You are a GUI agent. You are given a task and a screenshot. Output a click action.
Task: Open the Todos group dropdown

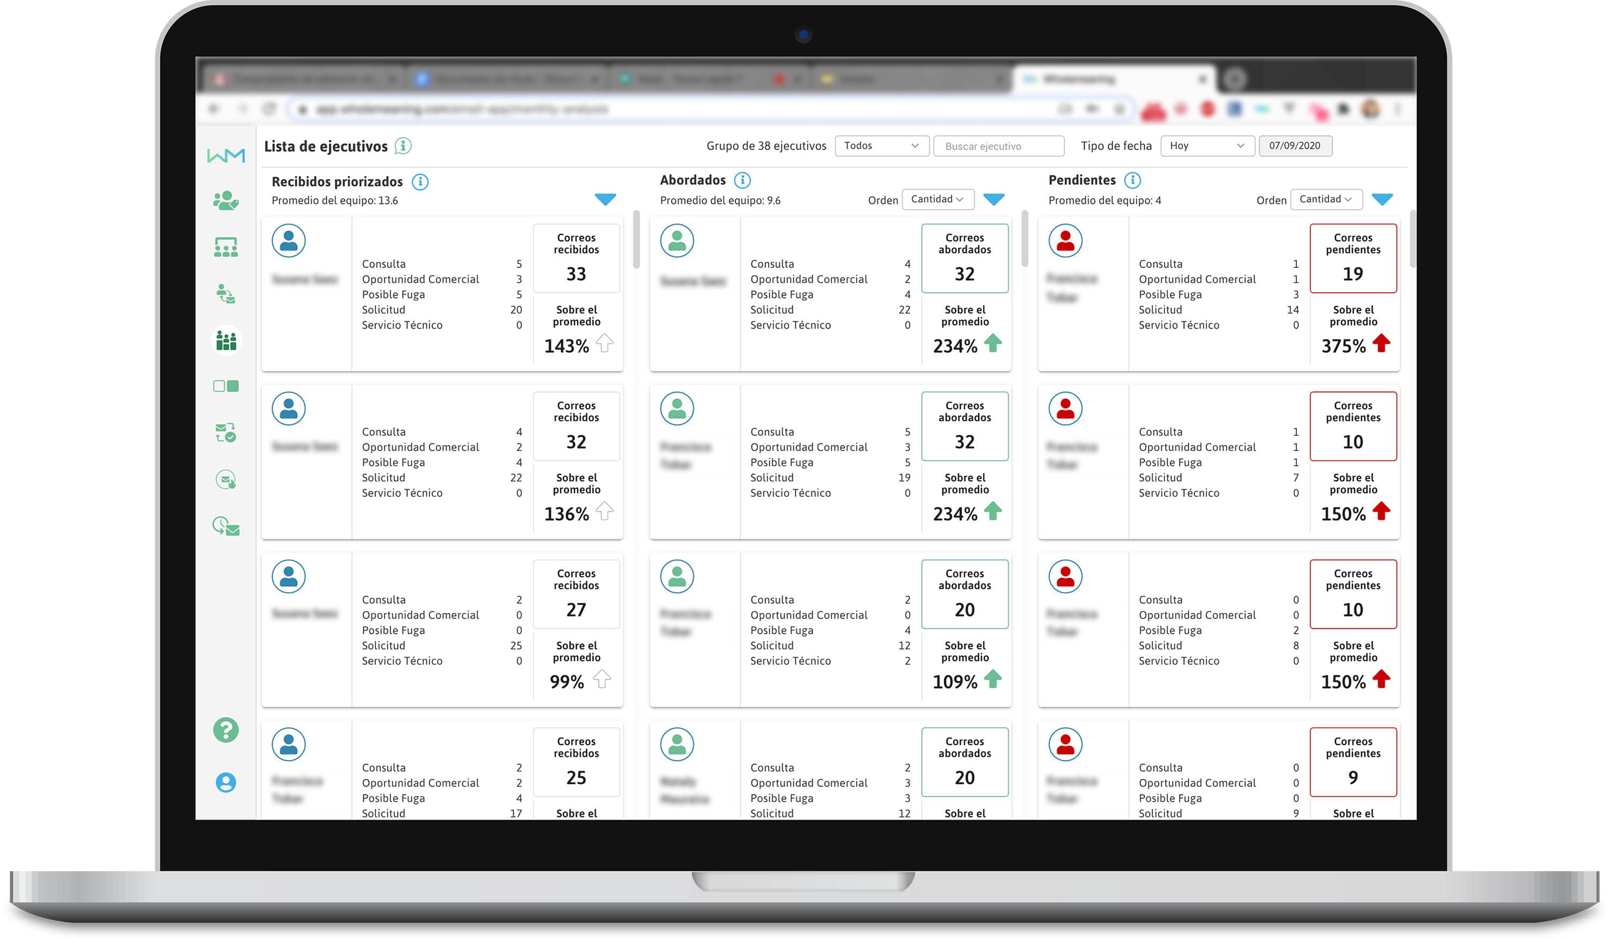[881, 146]
